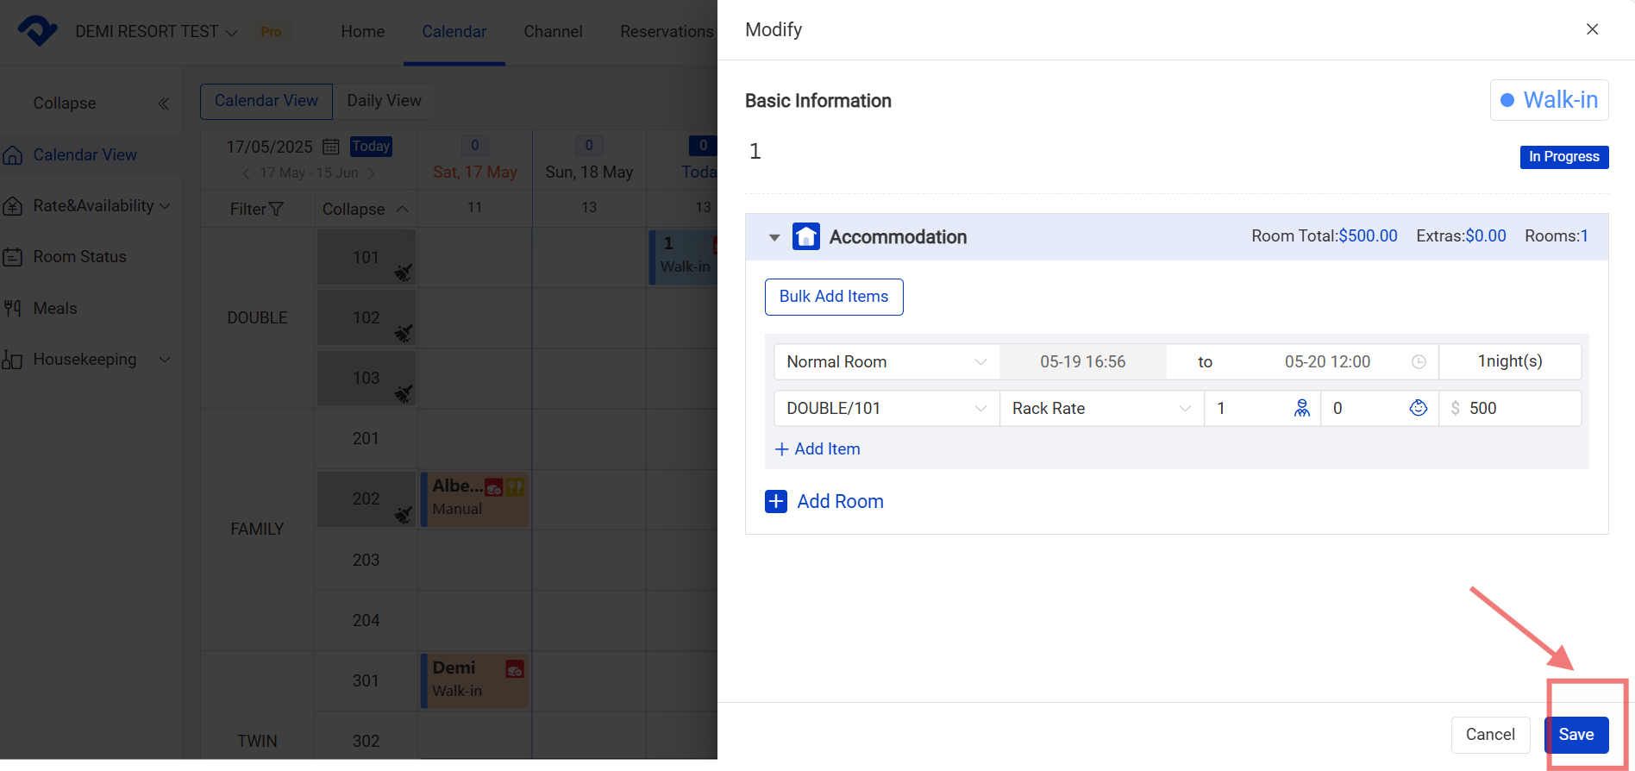This screenshot has height=771, width=1635.
Task: Switch to the Daily View tab
Action: coord(384,101)
